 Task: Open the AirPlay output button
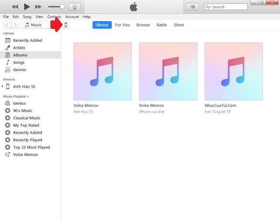tap(74, 7)
